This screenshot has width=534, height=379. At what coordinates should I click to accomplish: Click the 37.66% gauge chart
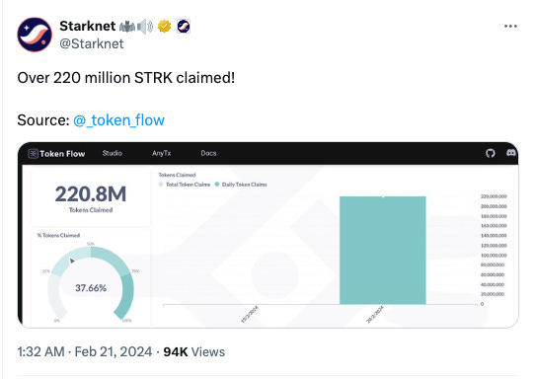(91, 283)
